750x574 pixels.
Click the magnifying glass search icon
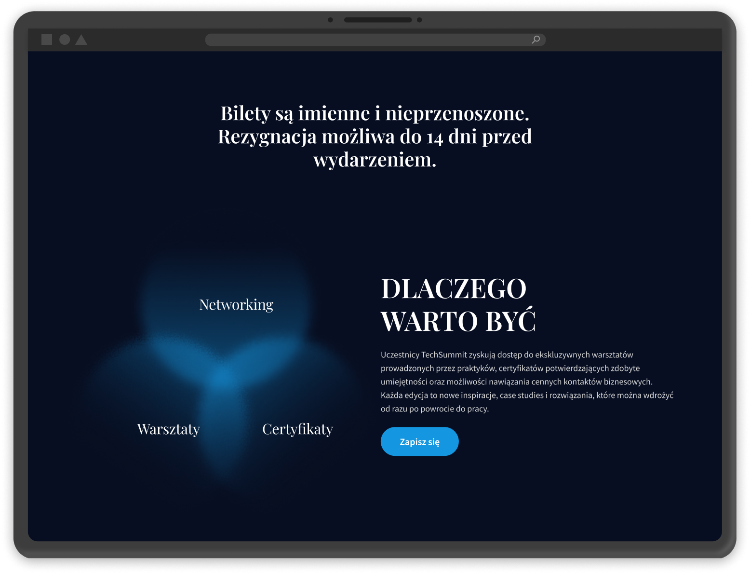pyautogui.click(x=536, y=40)
